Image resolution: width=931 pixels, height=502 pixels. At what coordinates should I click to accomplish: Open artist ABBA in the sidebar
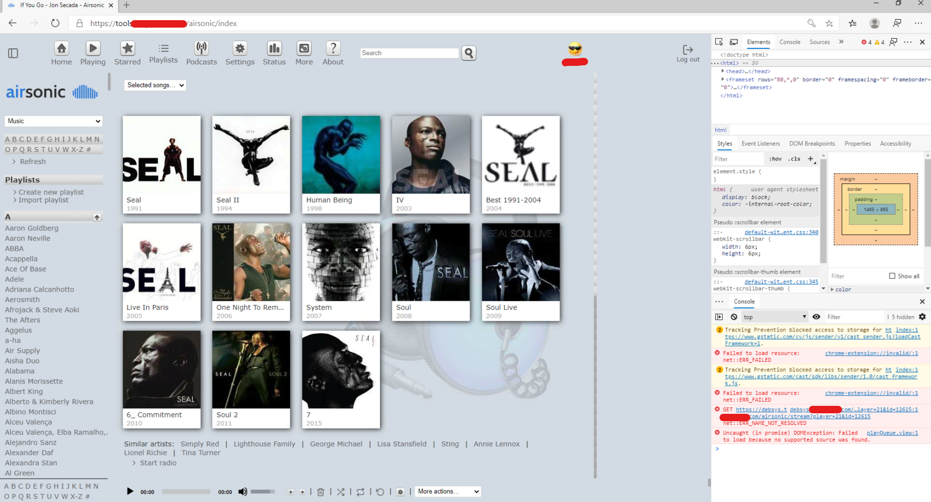click(14, 249)
